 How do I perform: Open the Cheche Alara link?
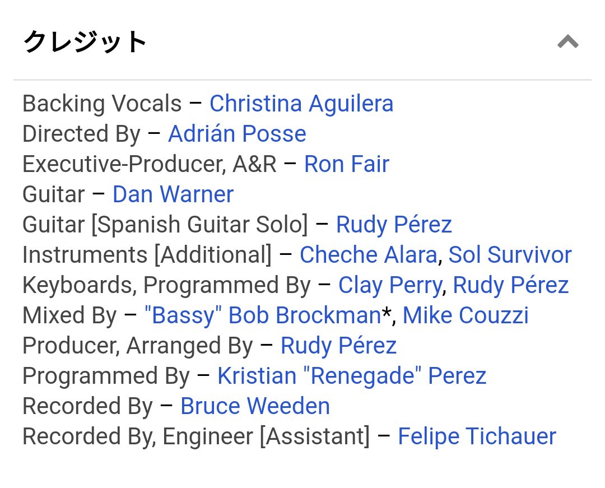click(369, 254)
